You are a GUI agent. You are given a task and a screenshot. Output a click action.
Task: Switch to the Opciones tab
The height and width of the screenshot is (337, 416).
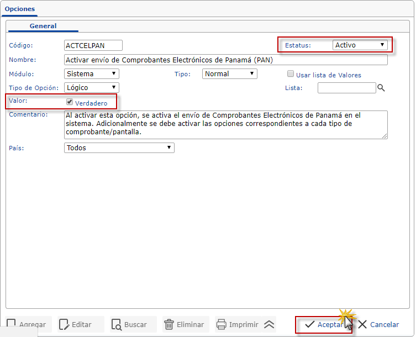(20, 9)
